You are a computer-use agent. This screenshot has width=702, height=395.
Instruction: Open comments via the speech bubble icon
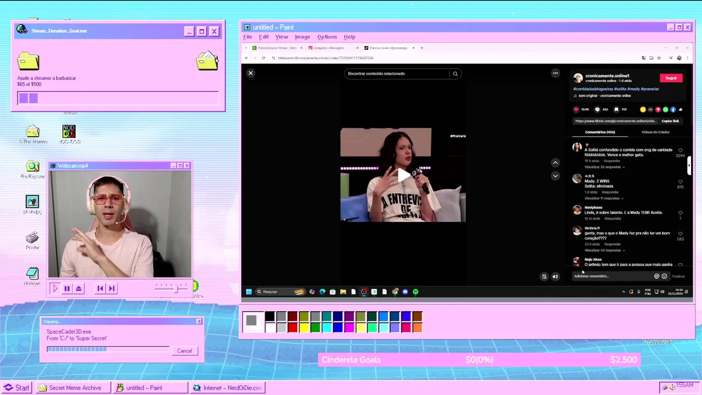597,109
